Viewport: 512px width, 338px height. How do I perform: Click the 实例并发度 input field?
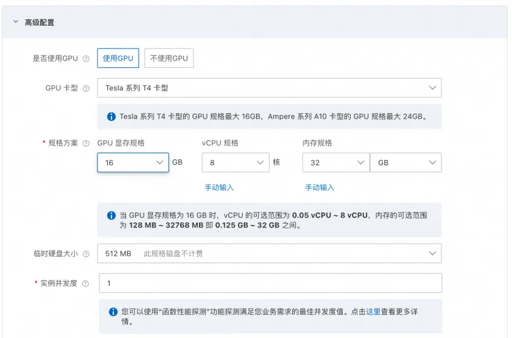pos(269,283)
